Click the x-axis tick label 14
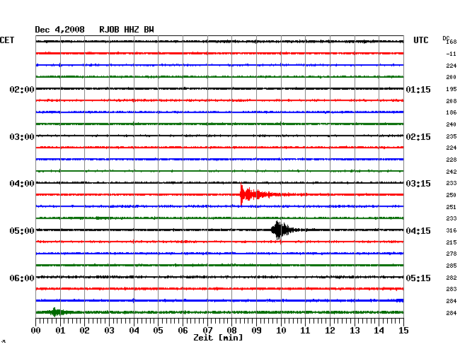This screenshot has width=460, height=349. 379,331
